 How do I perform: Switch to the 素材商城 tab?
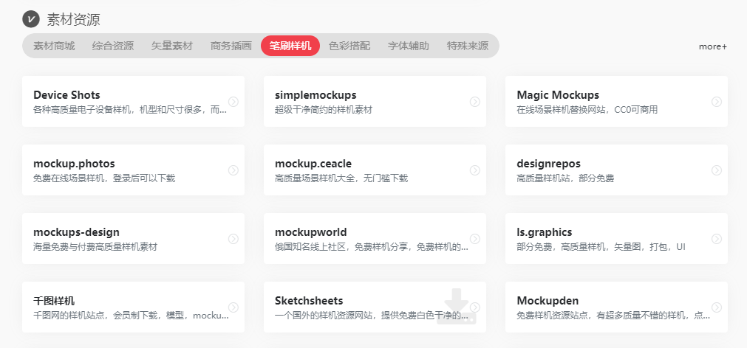pos(54,46)
